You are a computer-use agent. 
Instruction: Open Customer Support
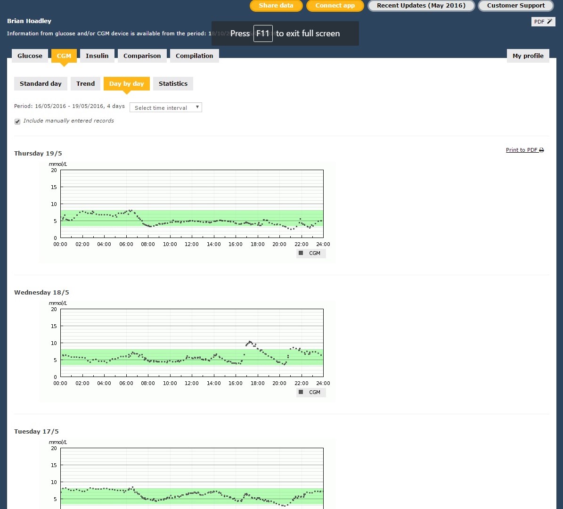515,6
